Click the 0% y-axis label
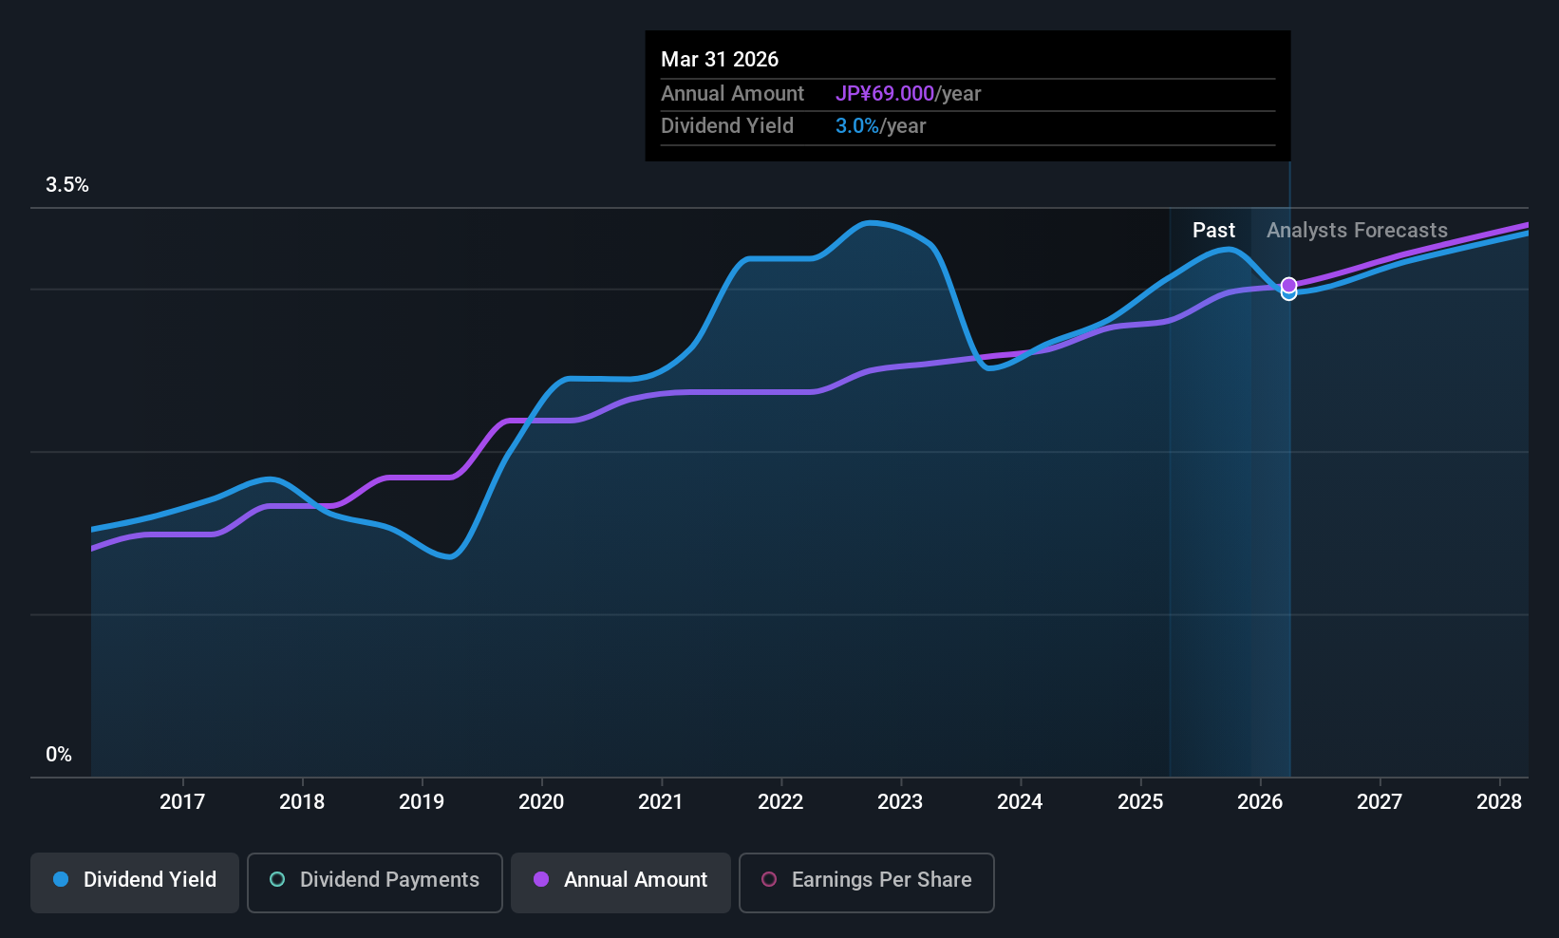 pyautogui.click(x=59, y=755)
